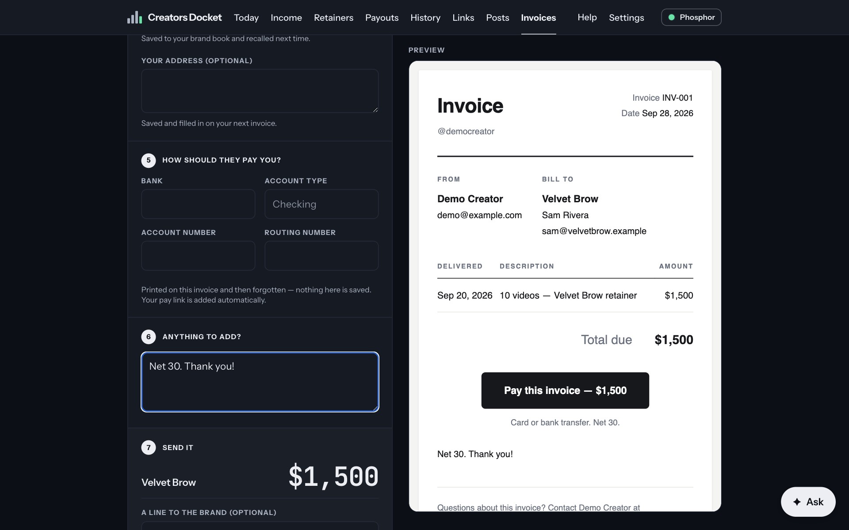849x530 pixels.
Task: Open the Account Type Checking field
Action: pyautogui.click(x=321, y=204)
